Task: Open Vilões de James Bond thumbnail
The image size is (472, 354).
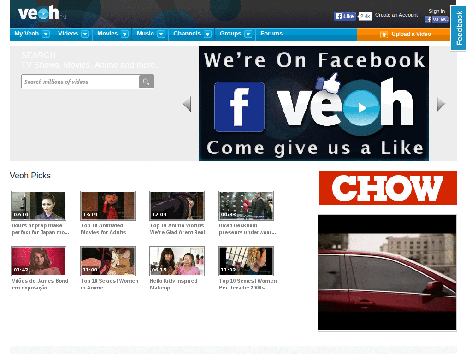Action: [39, 261]
